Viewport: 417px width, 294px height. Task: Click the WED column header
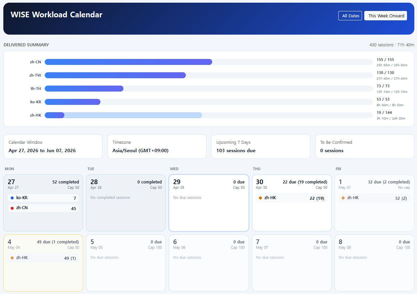coord(174,169)
